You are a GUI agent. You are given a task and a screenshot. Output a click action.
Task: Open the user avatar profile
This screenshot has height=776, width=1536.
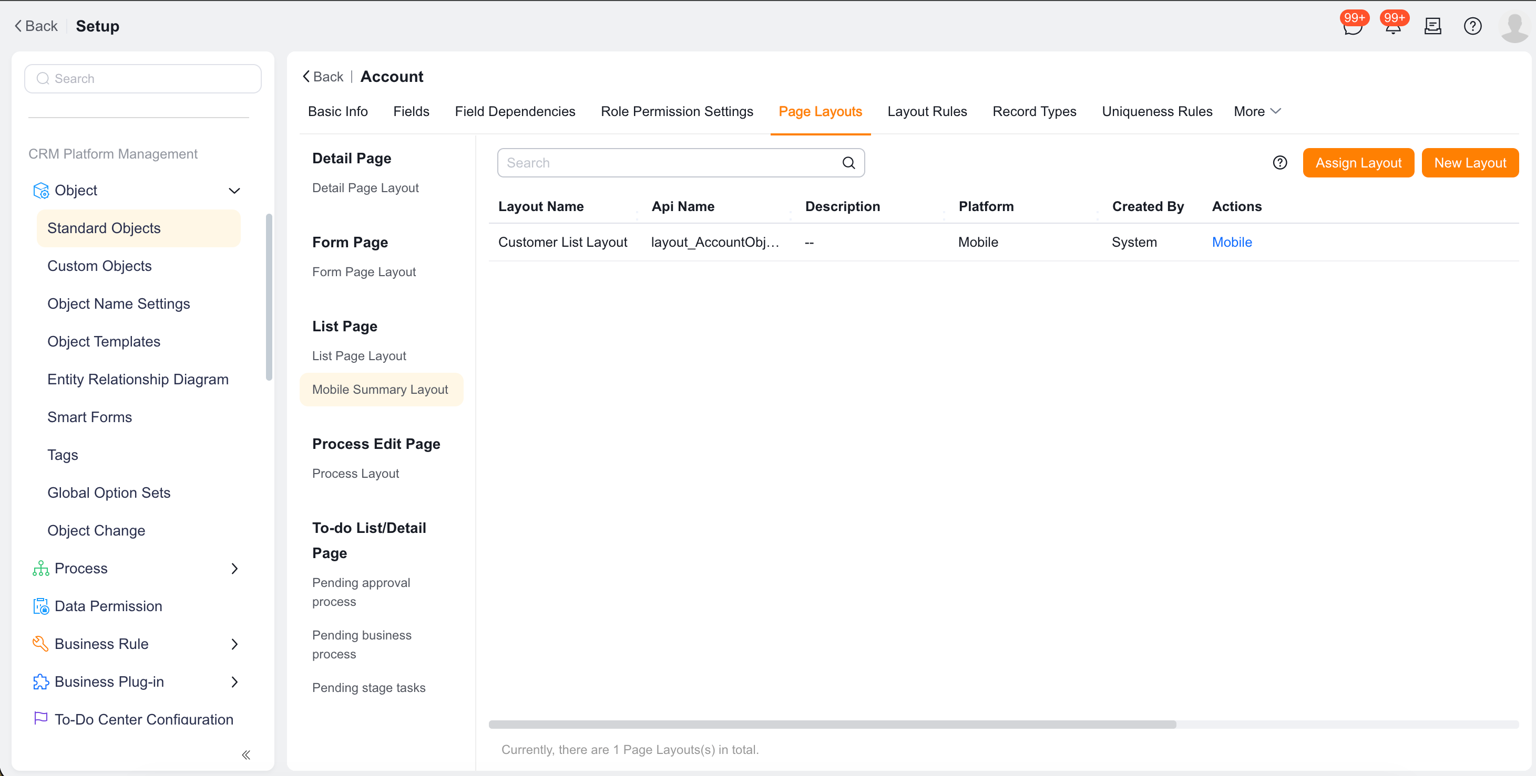click(1514, 26)
